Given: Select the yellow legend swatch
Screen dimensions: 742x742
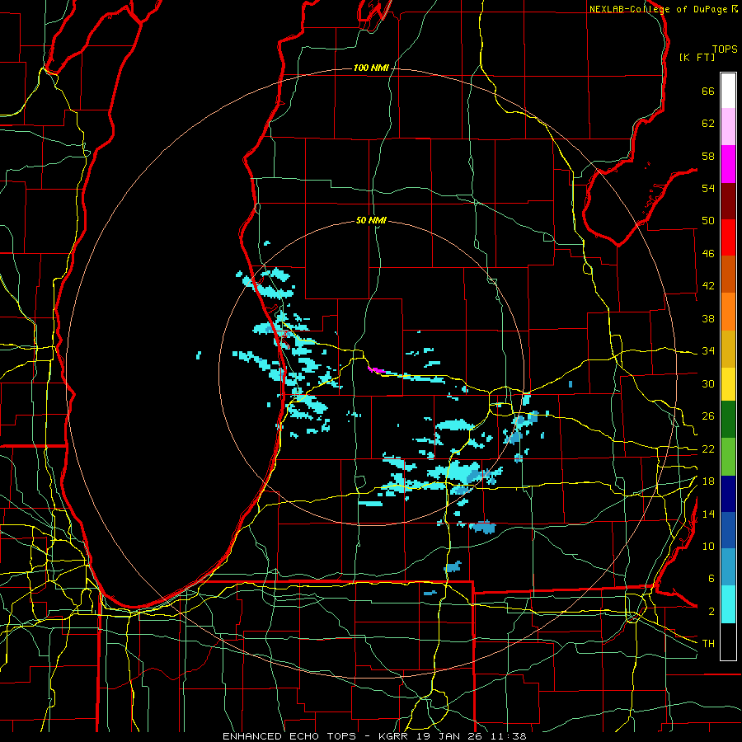Looking at the screenshot, I should point(728,384).
